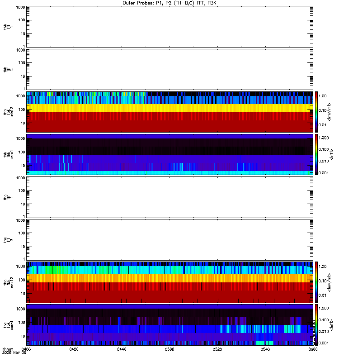Screen dimensions: 339x362
Task: Click the "2008 Nov 05" date label
Action: 14,352
